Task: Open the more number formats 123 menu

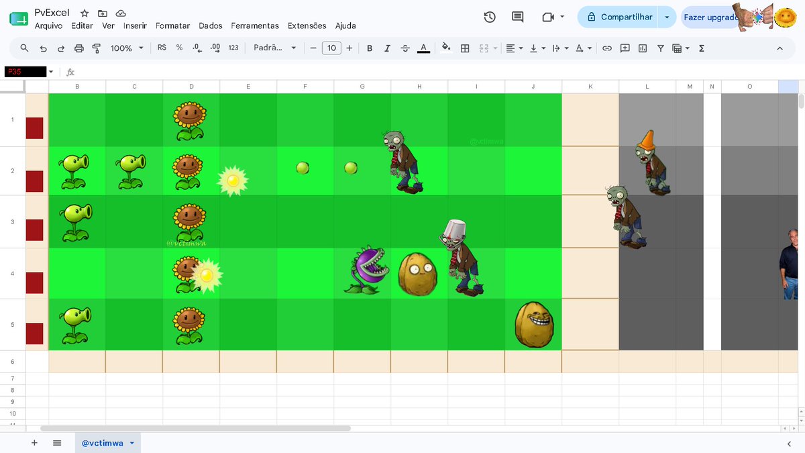Action: pos(233,48)
